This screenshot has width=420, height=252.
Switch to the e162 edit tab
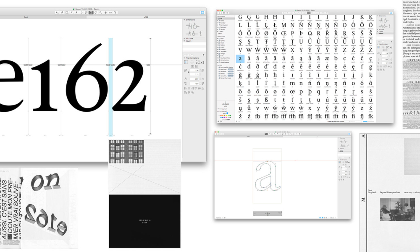click(146, 17)
